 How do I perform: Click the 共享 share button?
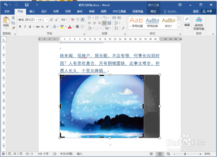(x=207, y=11)
